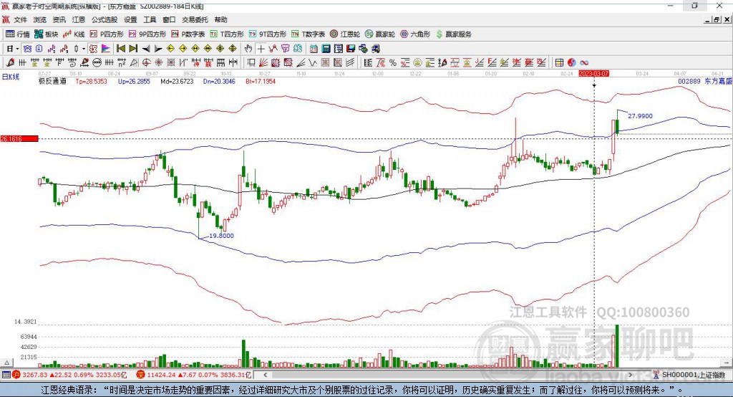Open the T数字表 tool
This screenshot has width=733, height=397.
coord(308,34)
